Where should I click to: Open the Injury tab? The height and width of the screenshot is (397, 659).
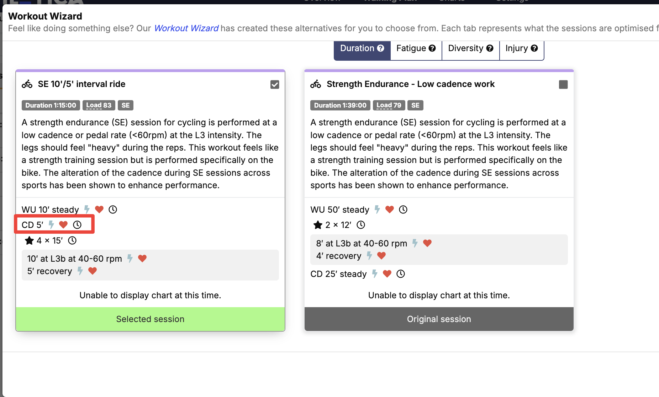522,48
